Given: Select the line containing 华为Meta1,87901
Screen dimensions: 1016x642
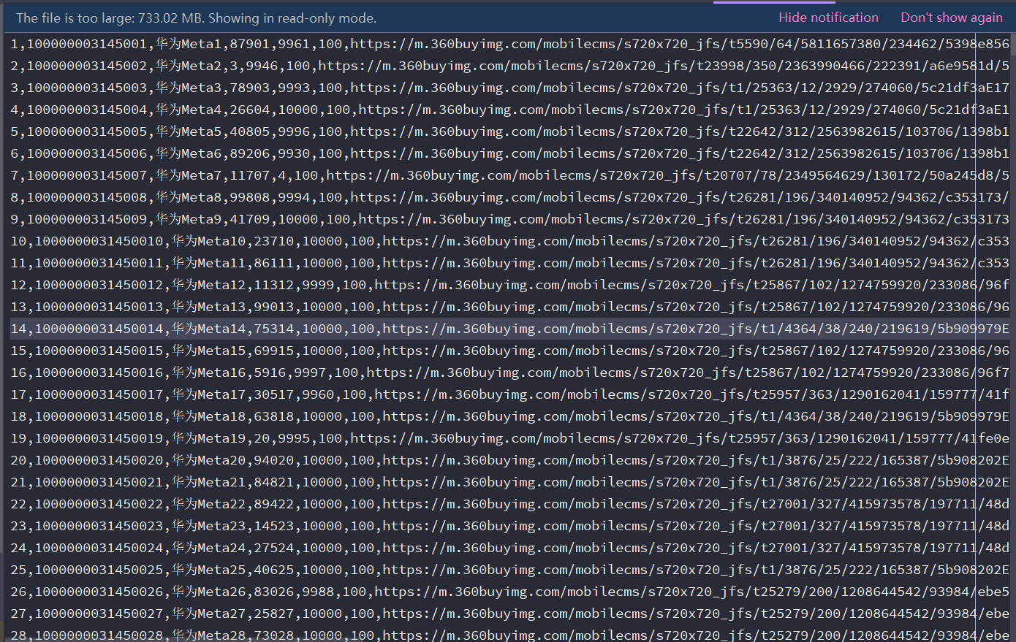Looking at the screenshot, I should pyautogui.click(x=509, y=44).
